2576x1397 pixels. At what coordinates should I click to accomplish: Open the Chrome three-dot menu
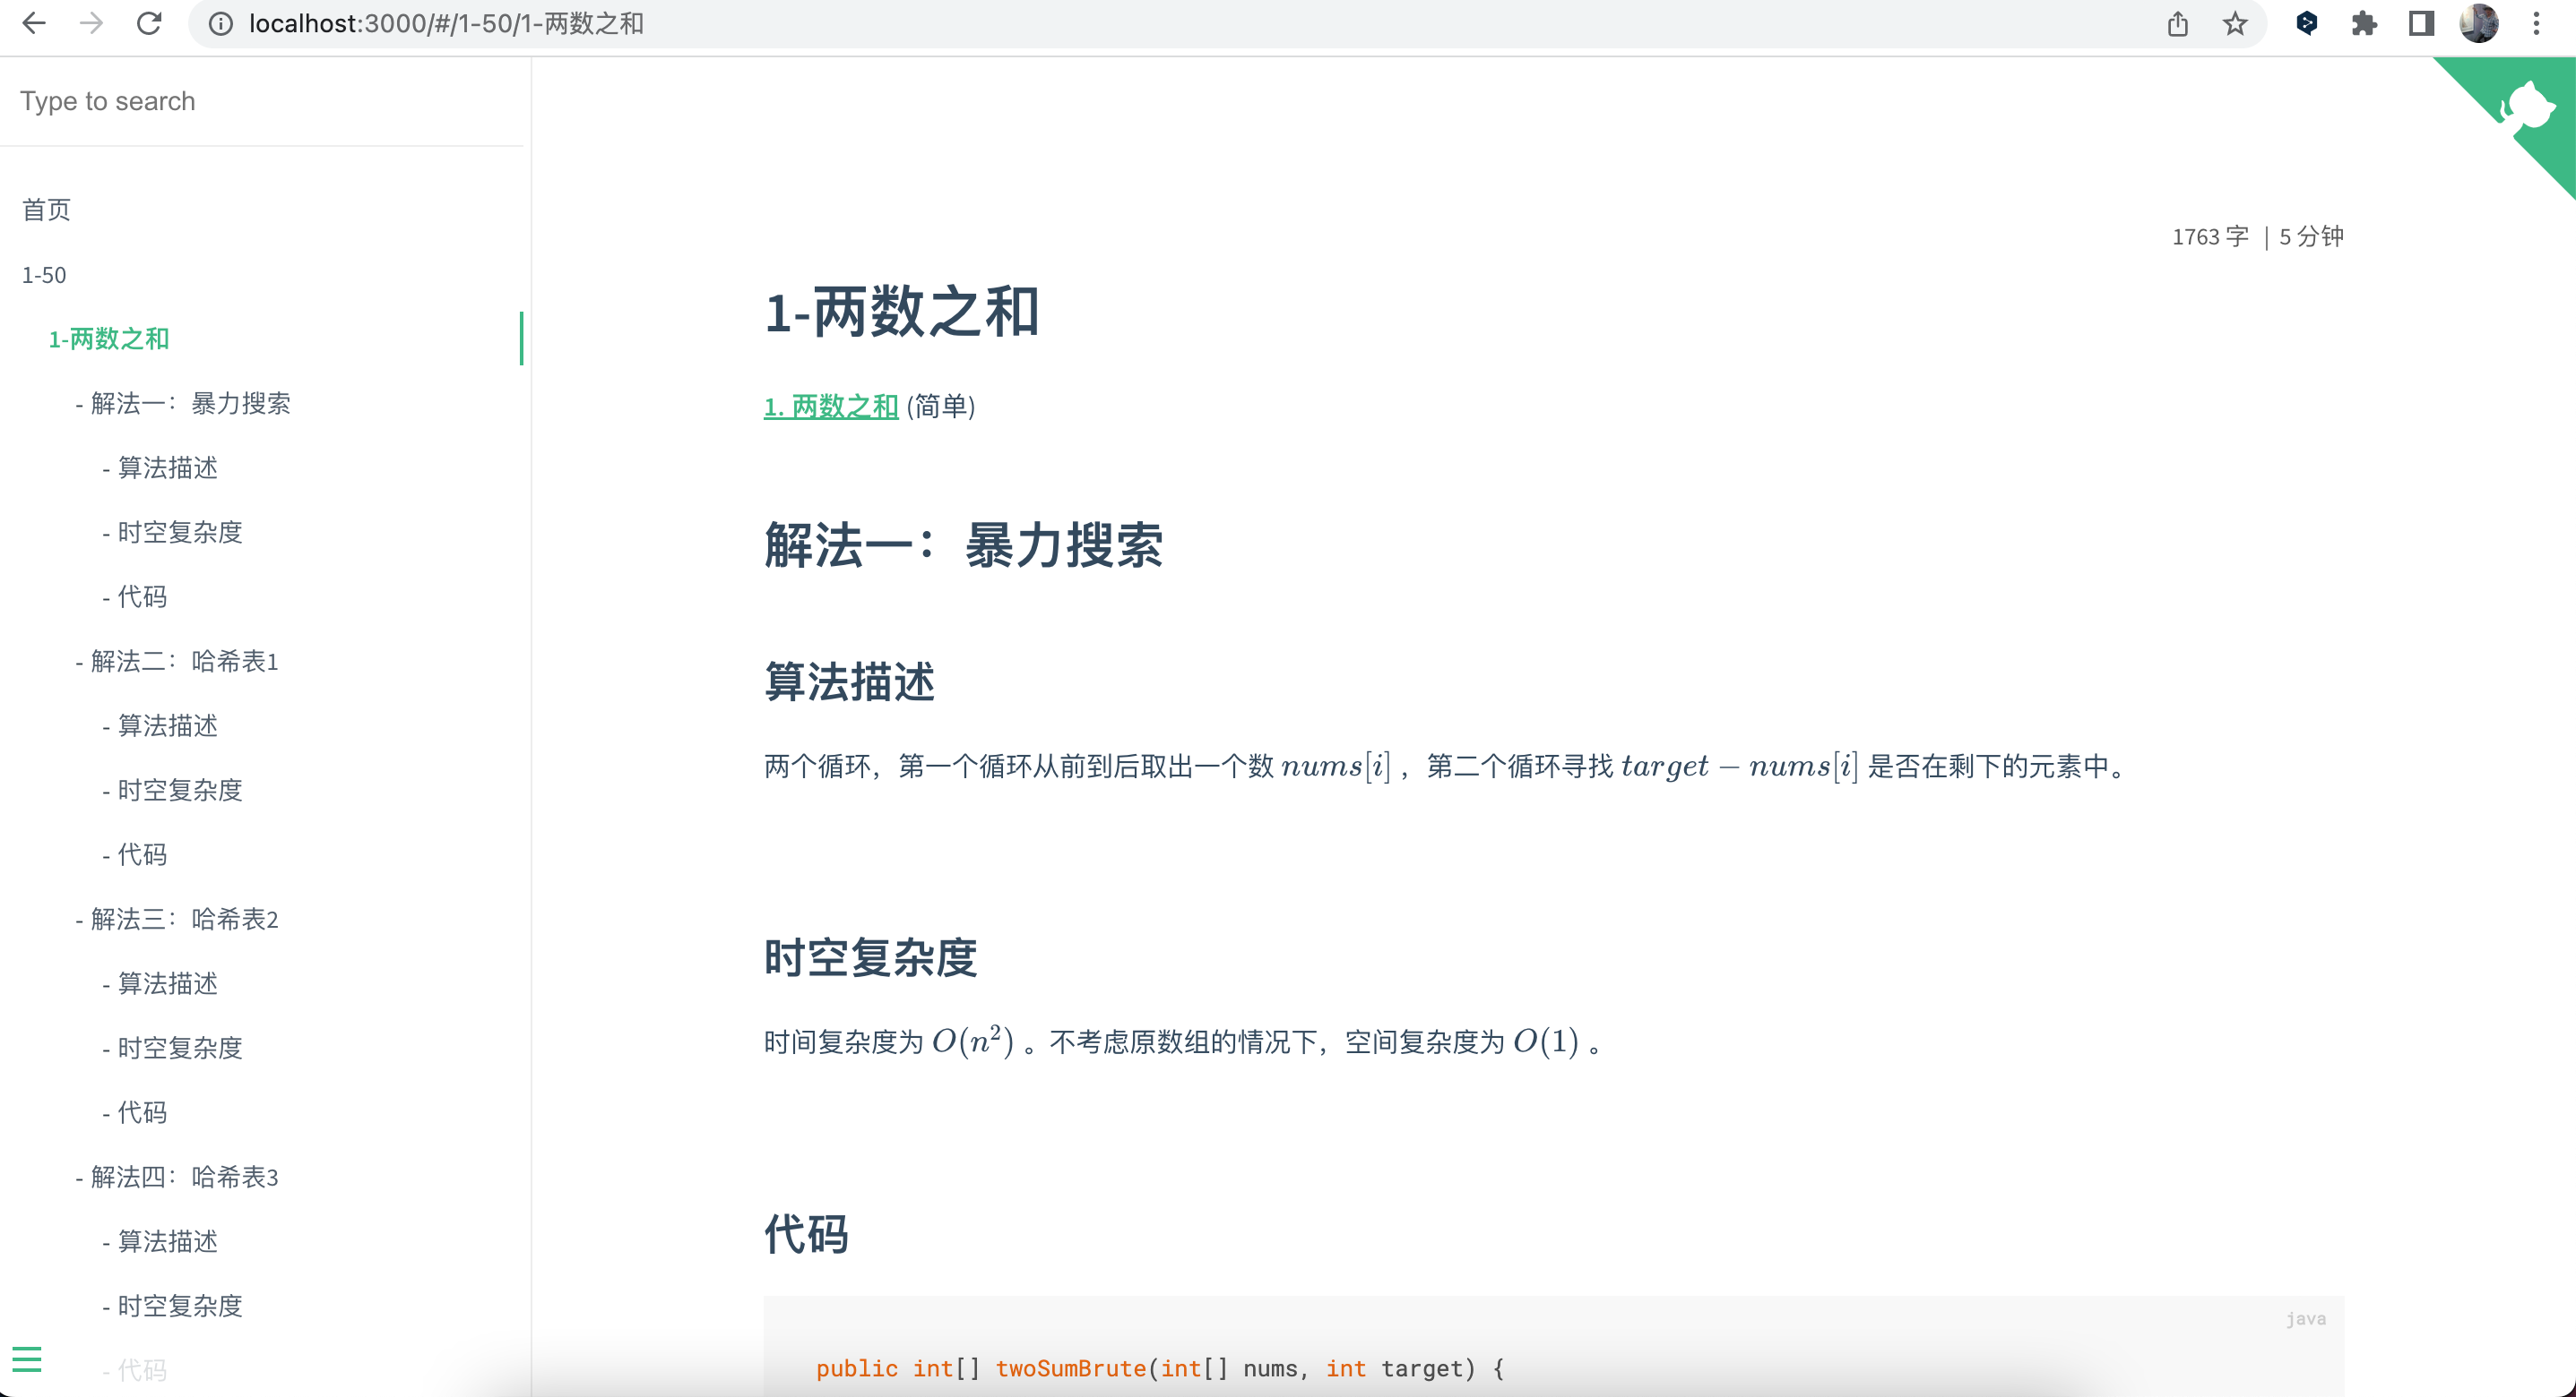pyautogui.click(x=2536, y=23)
